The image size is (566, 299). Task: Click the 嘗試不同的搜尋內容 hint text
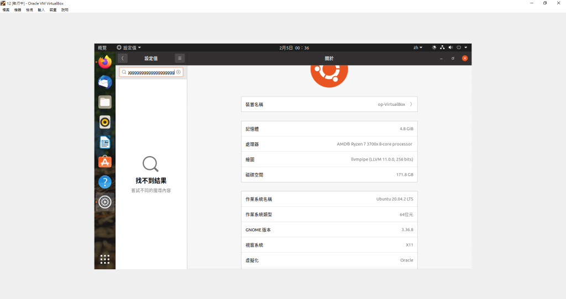151,190
